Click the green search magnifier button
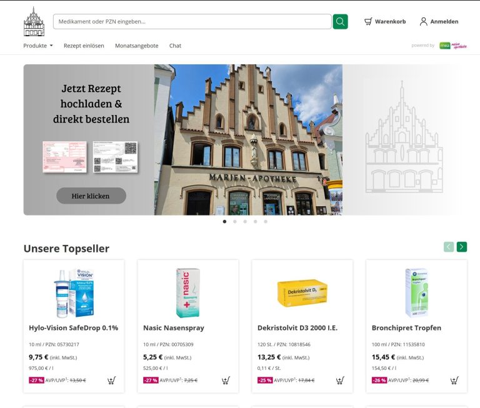The image size is (480, 408). tap(340, 22)
